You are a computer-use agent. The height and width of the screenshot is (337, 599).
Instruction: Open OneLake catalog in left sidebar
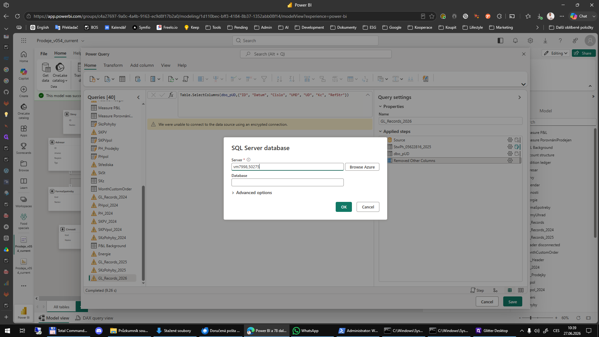point(24,111)
